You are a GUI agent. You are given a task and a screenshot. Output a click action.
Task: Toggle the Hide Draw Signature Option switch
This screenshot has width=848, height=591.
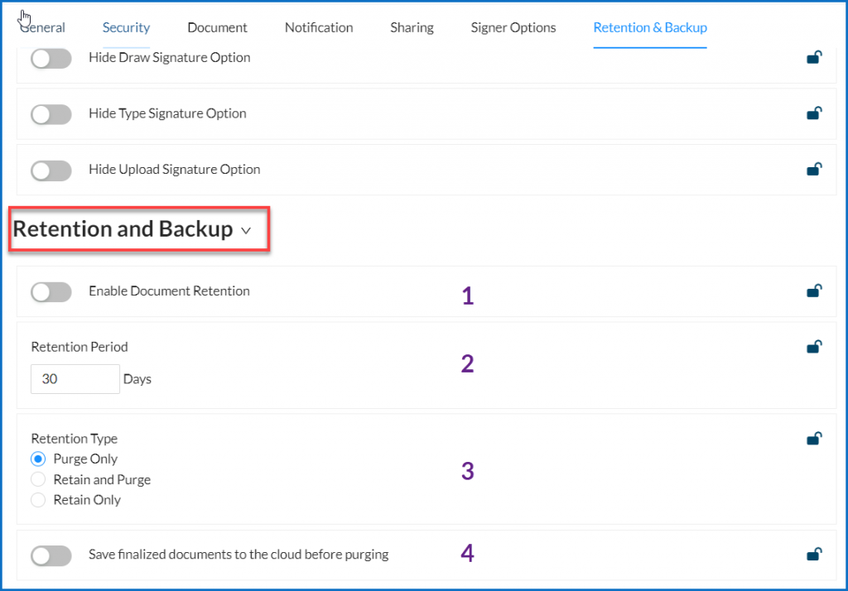[51, 57]
